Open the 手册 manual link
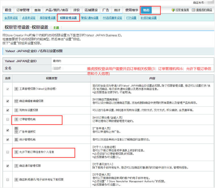Screen dimensions: 215x188 click(x=56, y=28)
